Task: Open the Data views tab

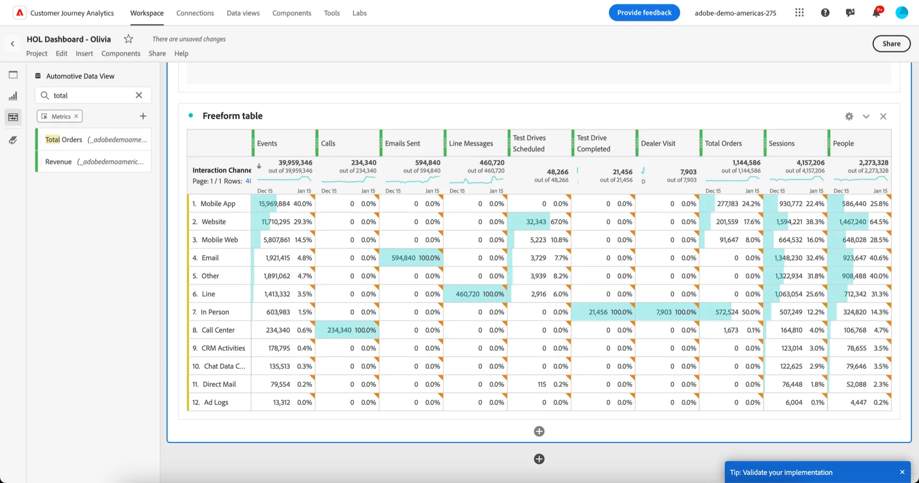Action: [x=243, y=13]
